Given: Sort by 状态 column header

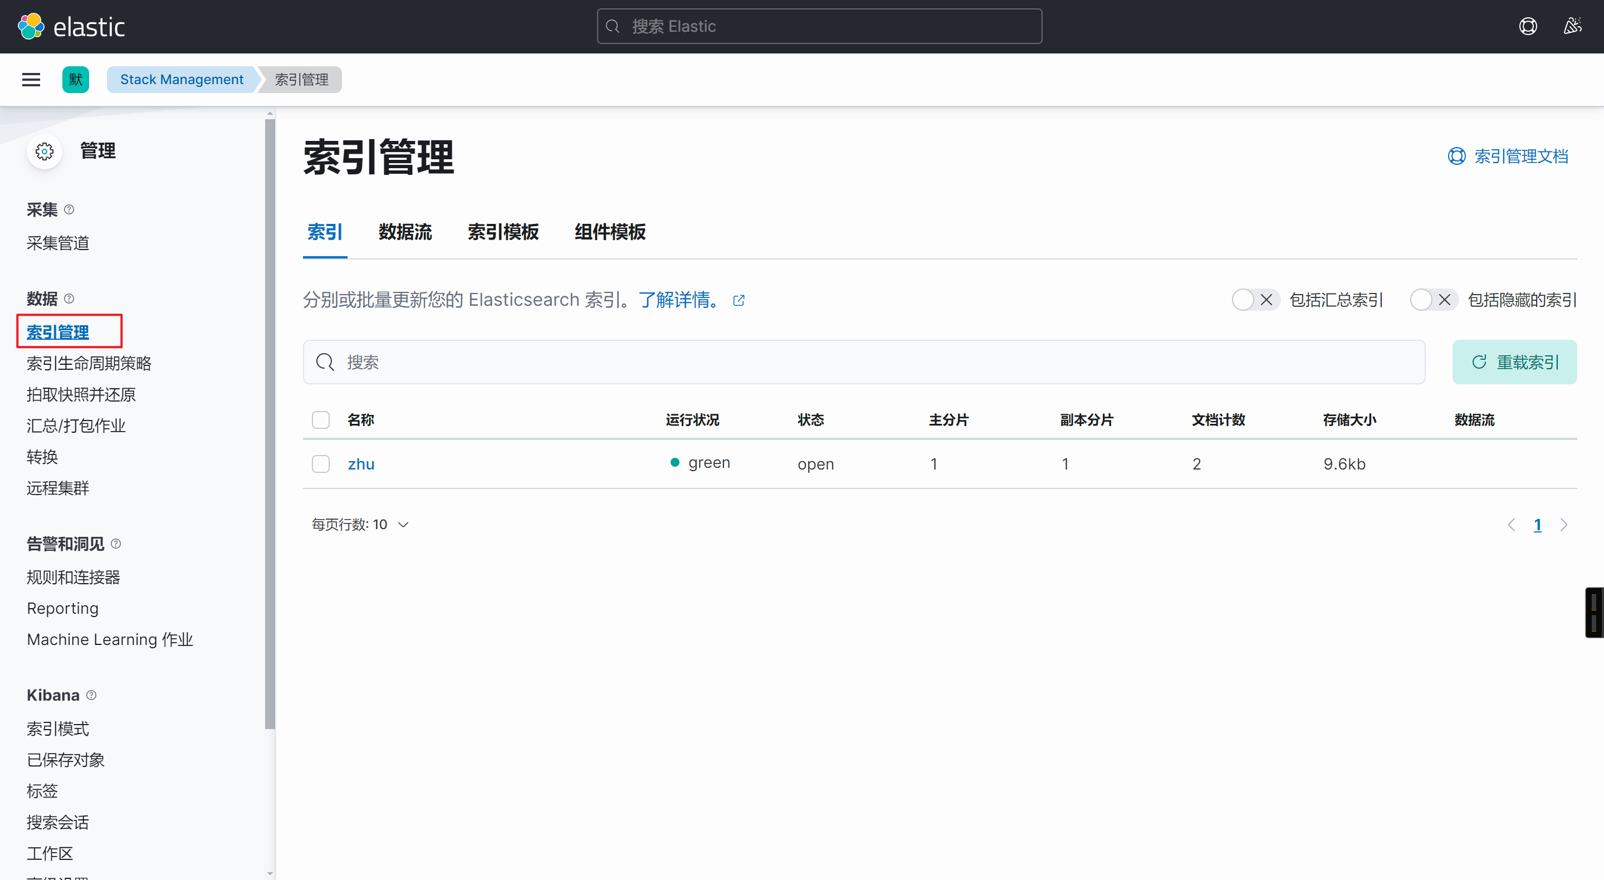Looking at the screenshot, I should click(x=811, y=420).
